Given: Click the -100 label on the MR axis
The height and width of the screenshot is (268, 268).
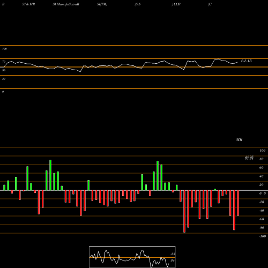Looking at the screenshot, I should click(x=263, y=236).
